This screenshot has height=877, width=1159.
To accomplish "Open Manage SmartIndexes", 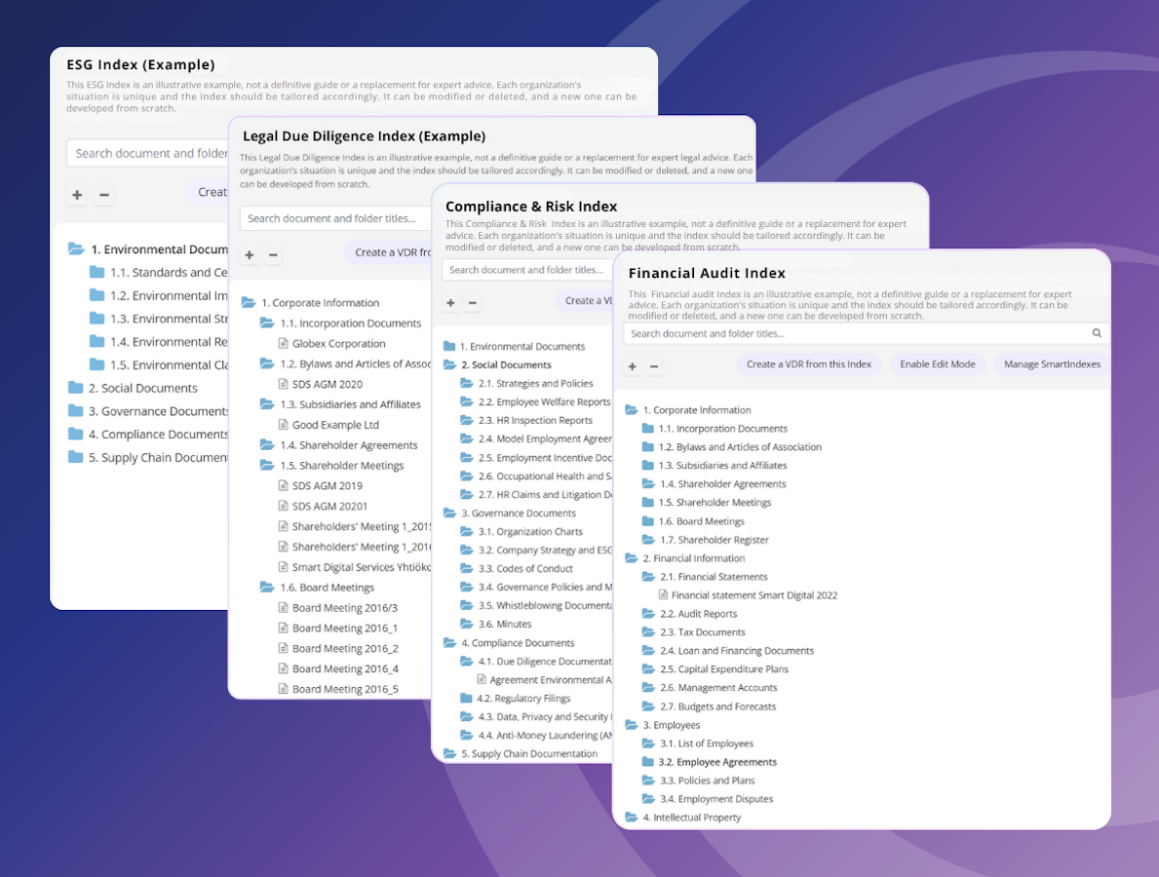I will tap(1052, 364).
